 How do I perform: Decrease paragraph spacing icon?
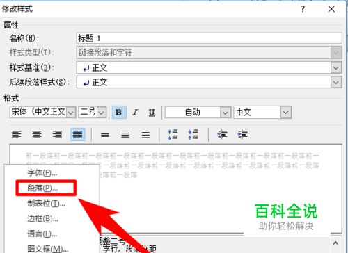[193, 135]
